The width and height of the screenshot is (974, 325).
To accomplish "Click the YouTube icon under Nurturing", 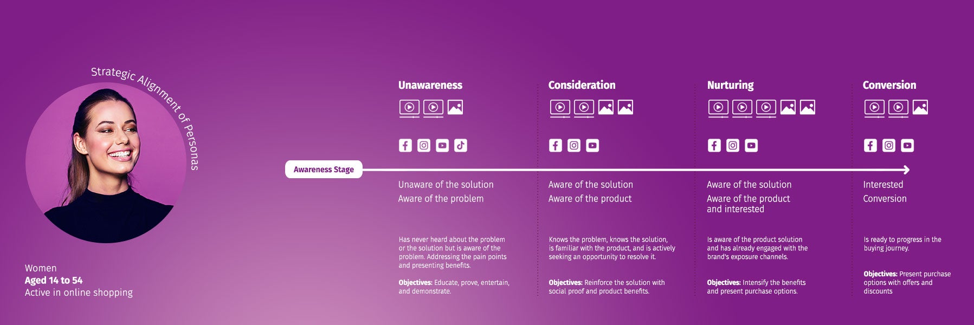I will tap(751, 145).
